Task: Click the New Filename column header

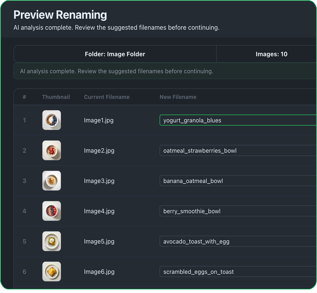Action: pos(178,97)
